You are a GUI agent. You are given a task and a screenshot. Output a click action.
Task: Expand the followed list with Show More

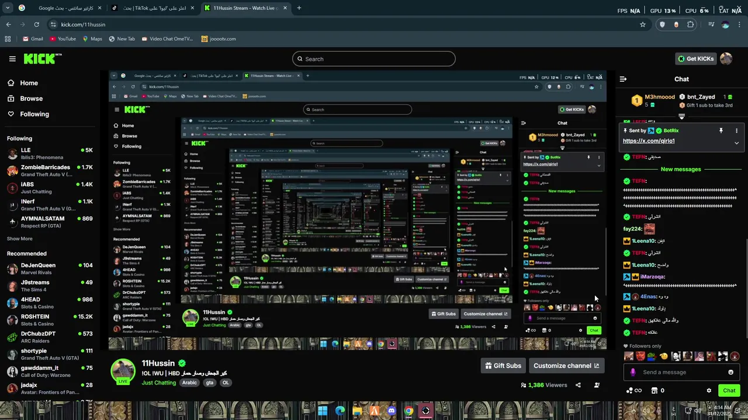click(x=20, y=239)
